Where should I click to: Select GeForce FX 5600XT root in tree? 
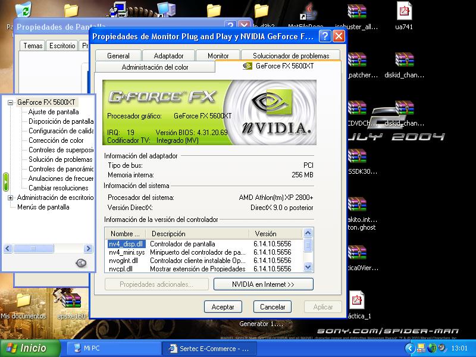(46, 102)
